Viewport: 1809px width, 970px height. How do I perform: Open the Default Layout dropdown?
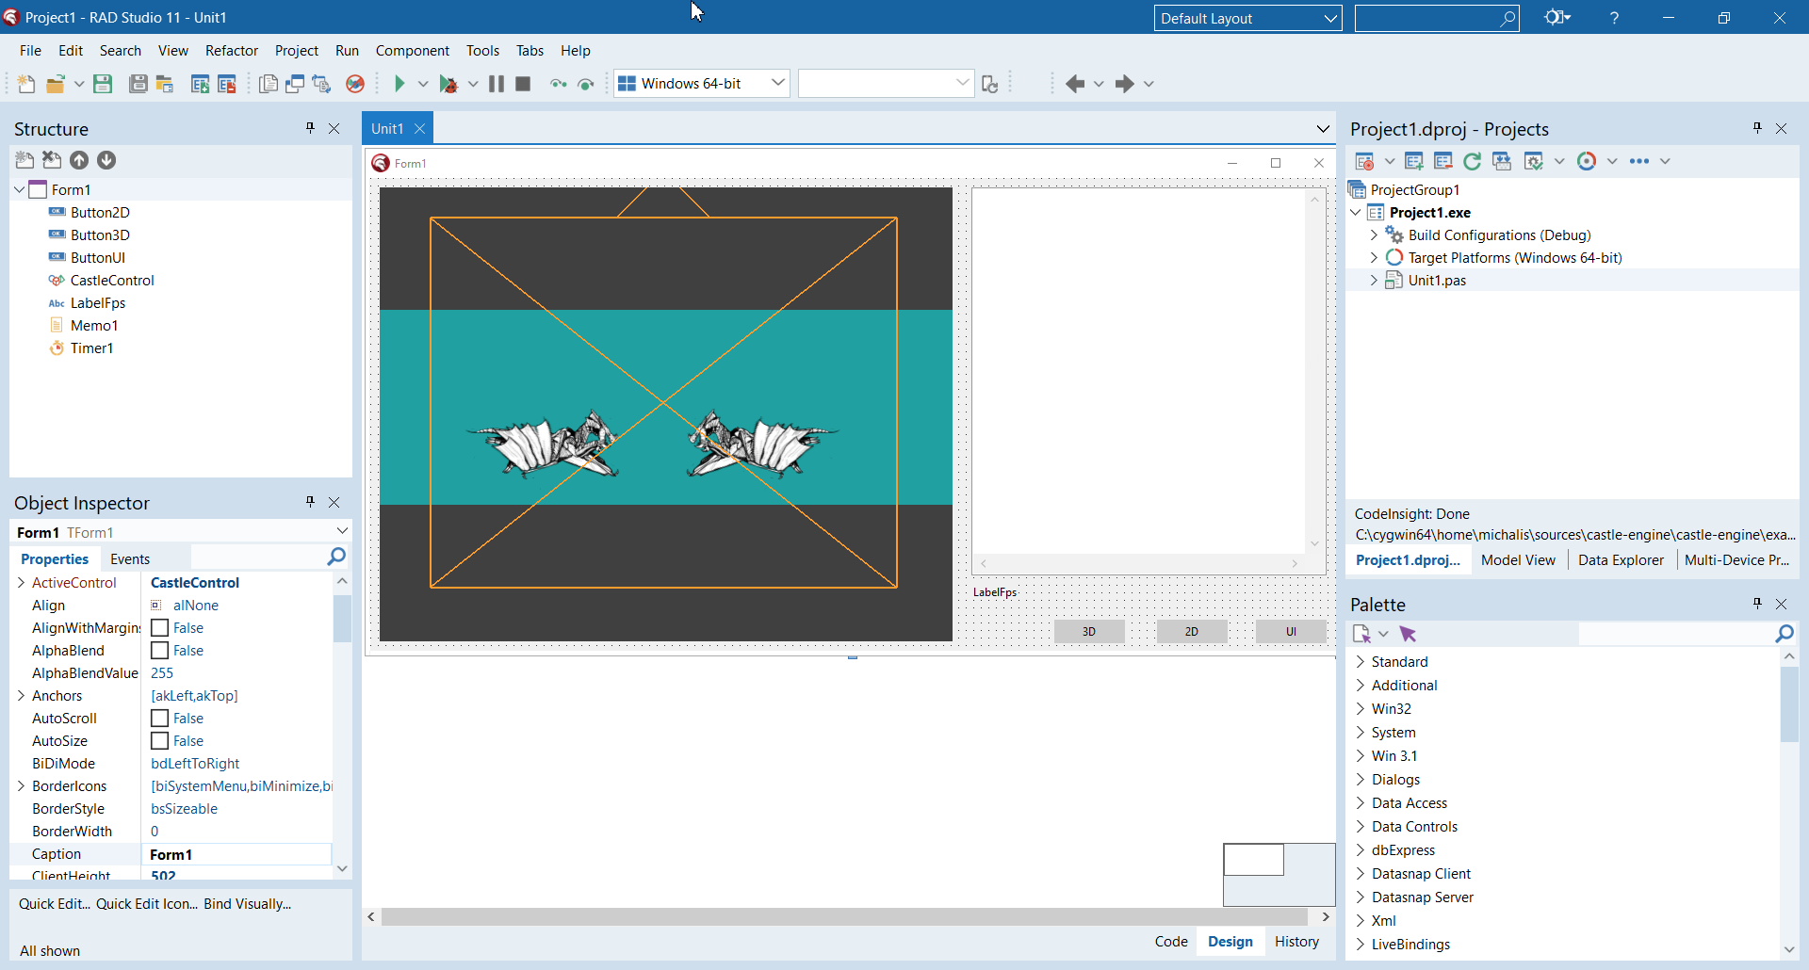1328,18
